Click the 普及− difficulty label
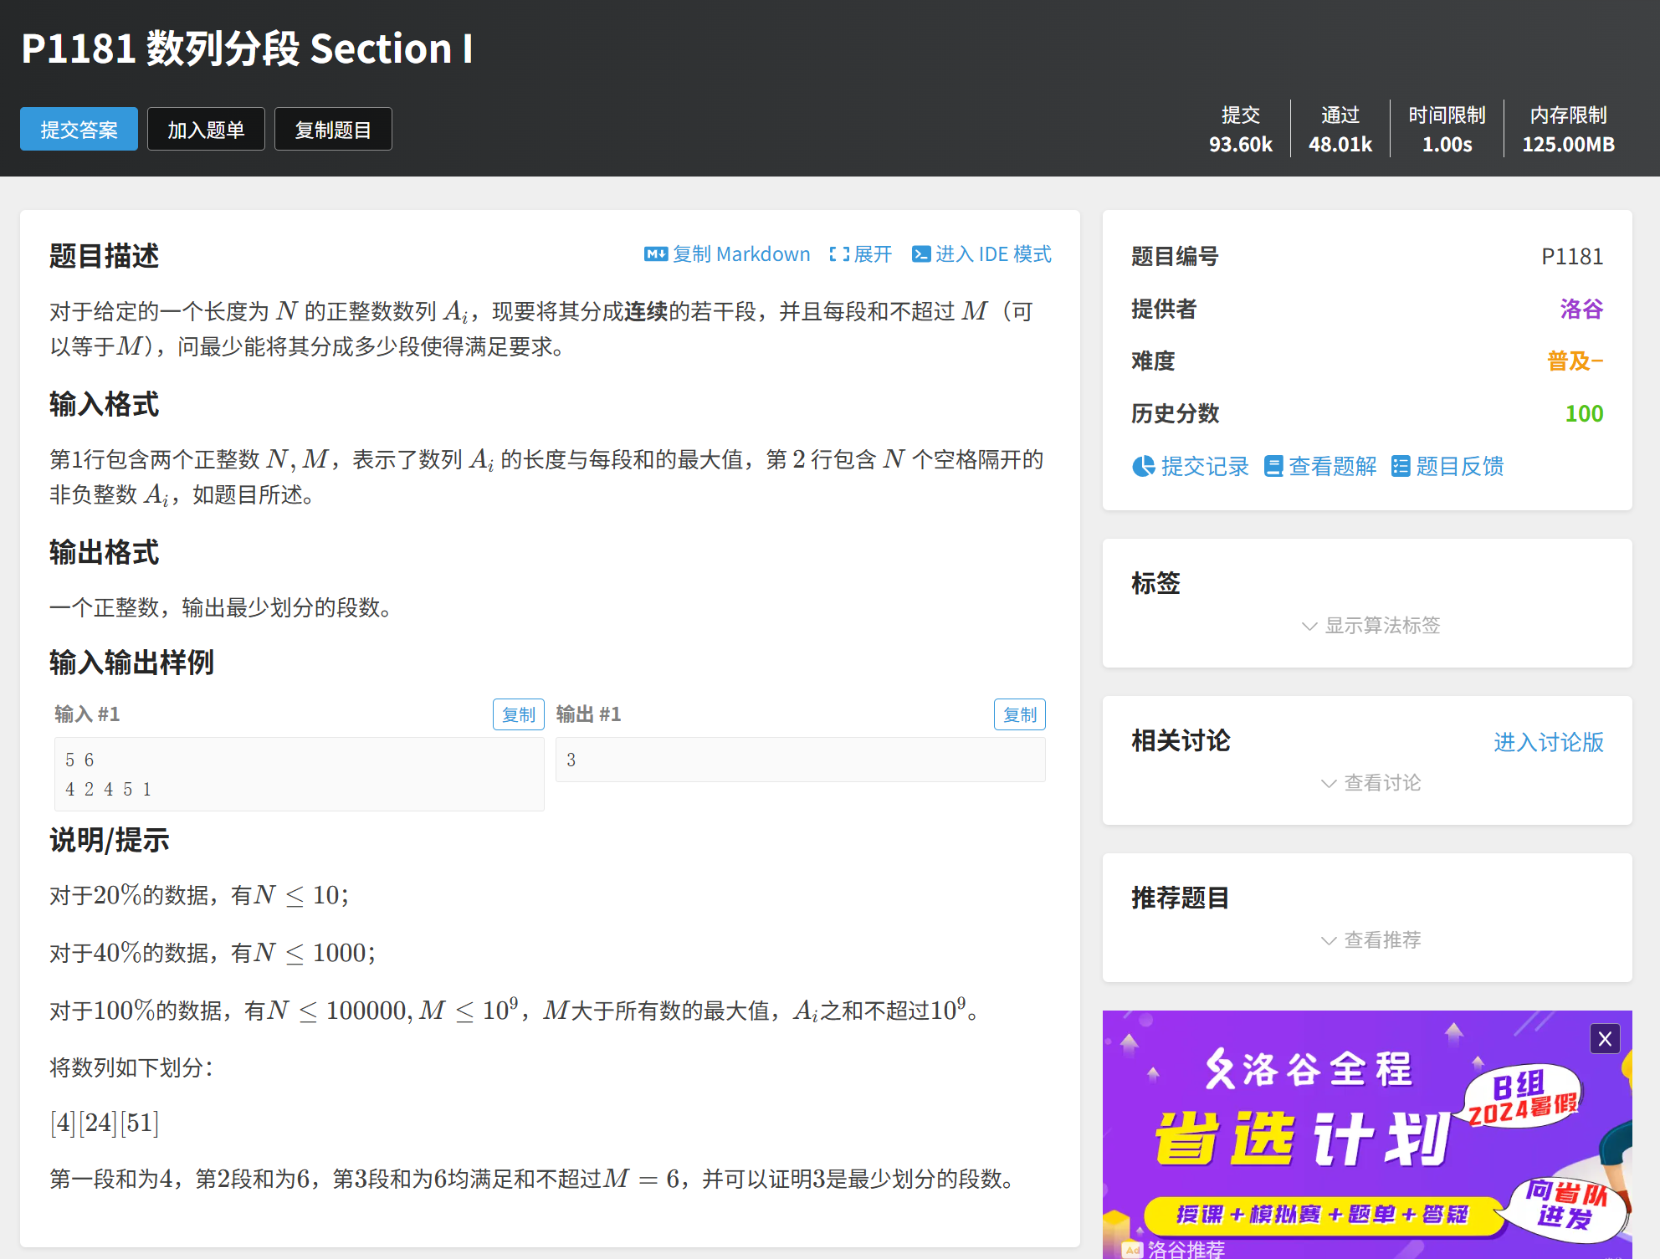This screenshot has height=1259, width=1660. click(x=1574, y=361)
